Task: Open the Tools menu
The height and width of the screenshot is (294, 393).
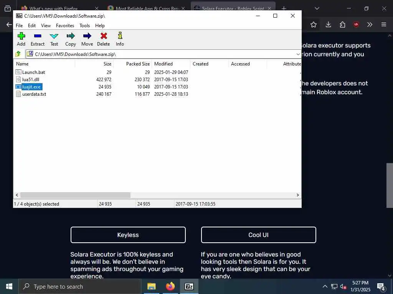Action: pos(84,26)
